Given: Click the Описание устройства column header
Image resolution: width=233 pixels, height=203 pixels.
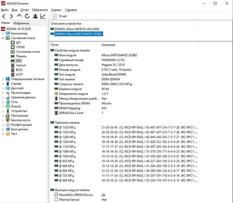Looking at the screenshot, I should [124, 24].
